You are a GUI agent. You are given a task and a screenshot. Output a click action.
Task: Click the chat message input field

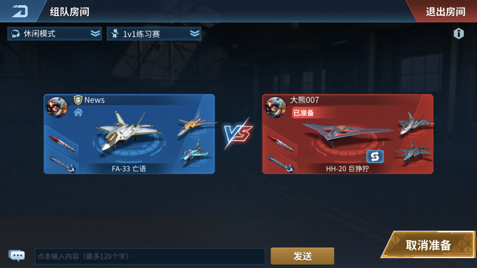(150, 256)
